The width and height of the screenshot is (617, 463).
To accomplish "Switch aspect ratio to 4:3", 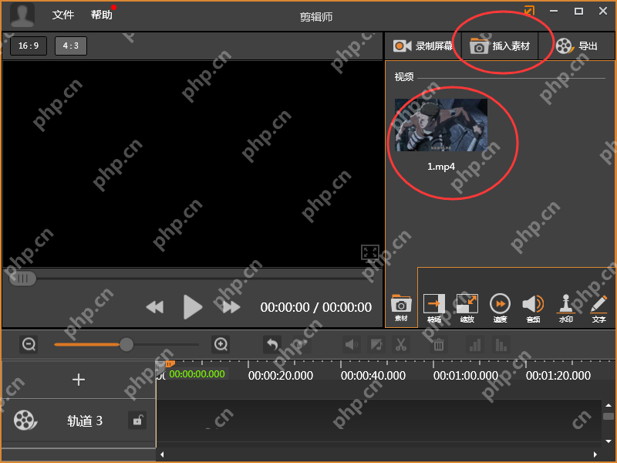I will [x=71, y=46].
